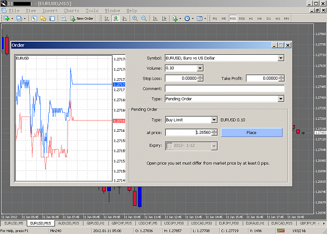Open the New Chart dropdown arrow
Screen dimensions: 327x234
(x=12, y=18)
